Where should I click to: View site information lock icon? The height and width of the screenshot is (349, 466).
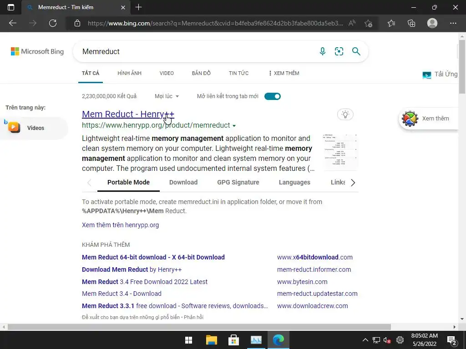click(x=77, y=23)
